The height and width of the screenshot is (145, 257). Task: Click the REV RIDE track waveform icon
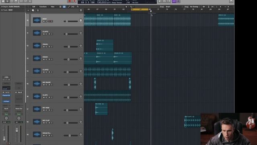[37, 109]
